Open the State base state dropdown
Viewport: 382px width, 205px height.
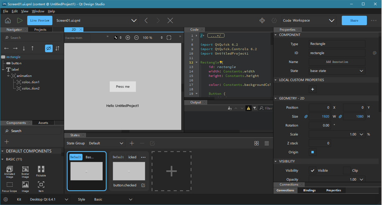click(337, 71)
